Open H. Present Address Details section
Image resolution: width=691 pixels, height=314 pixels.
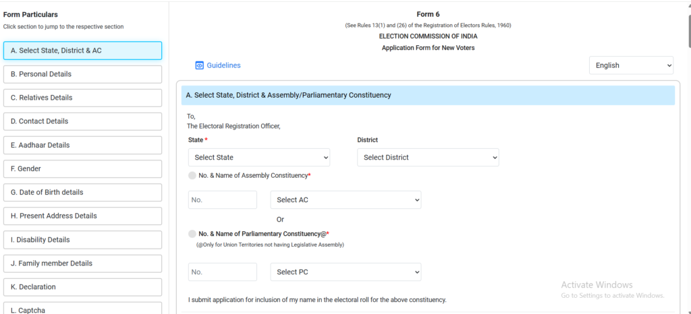82,216
